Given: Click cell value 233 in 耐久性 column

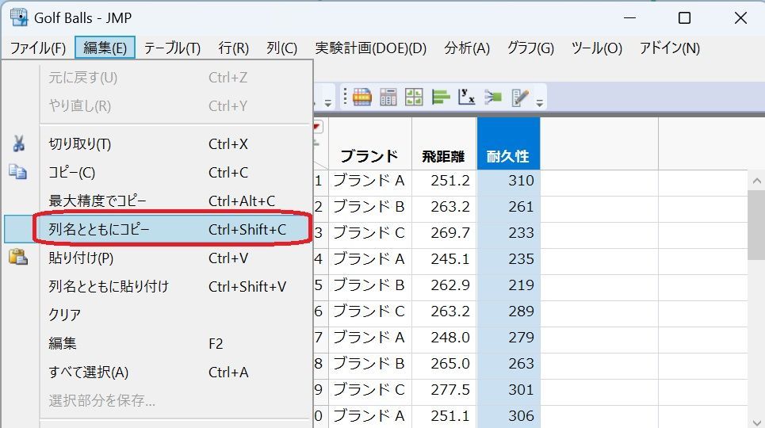Looking at the screenshot, I should click(x=508, y=233).
